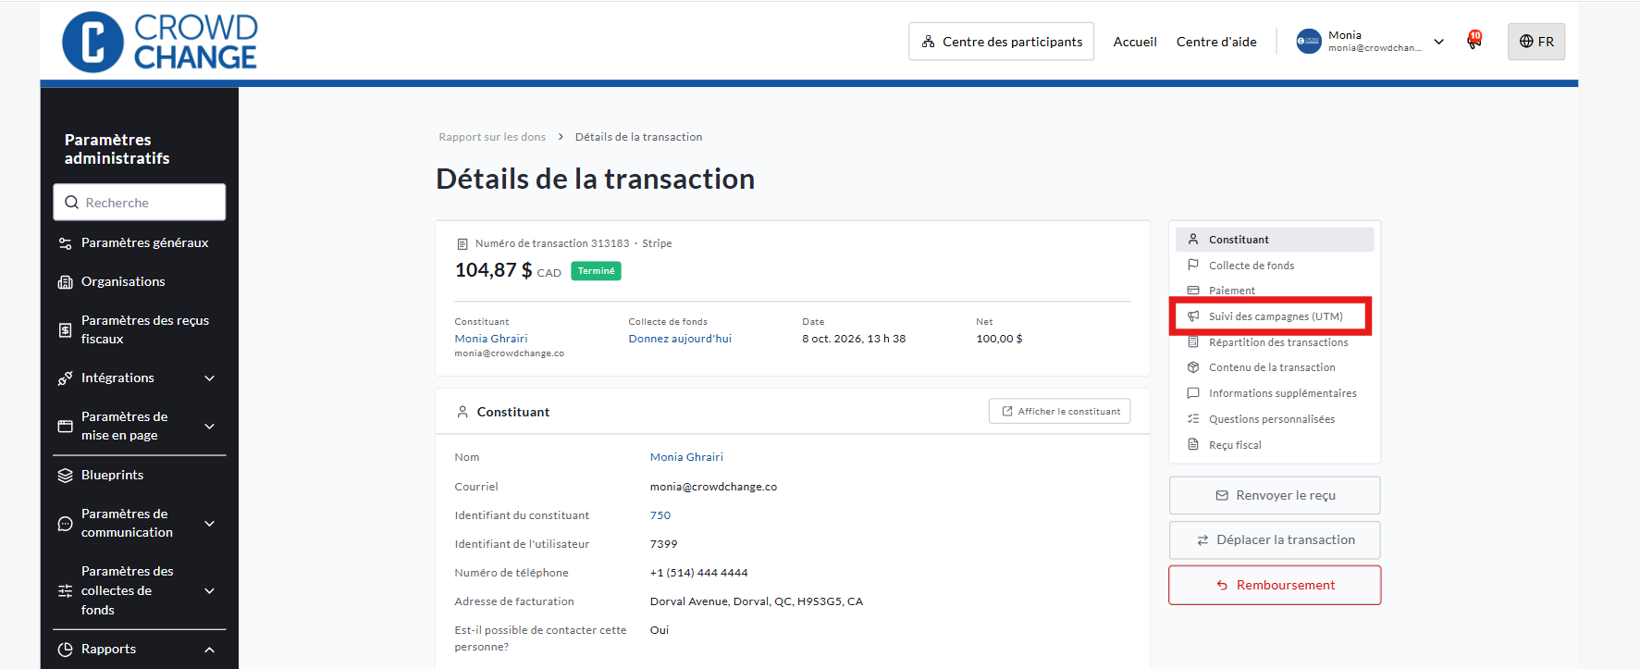Click the Paramètres des collectes de fonds icon
1640x669 pixels.
point(66,591)
